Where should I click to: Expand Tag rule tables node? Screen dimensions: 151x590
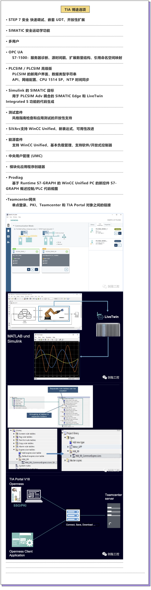click(14, 437)
